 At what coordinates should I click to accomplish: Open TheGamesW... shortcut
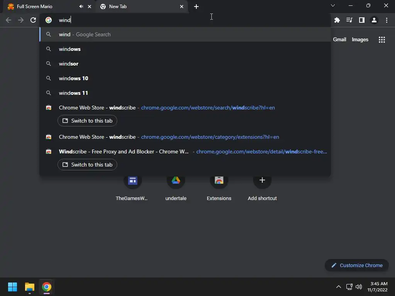click(x=133, y=188)
